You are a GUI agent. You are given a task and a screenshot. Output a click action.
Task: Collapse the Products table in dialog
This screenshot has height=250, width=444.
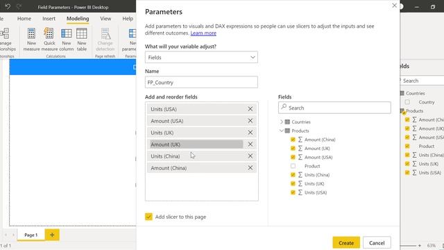[x=282, y=131]
